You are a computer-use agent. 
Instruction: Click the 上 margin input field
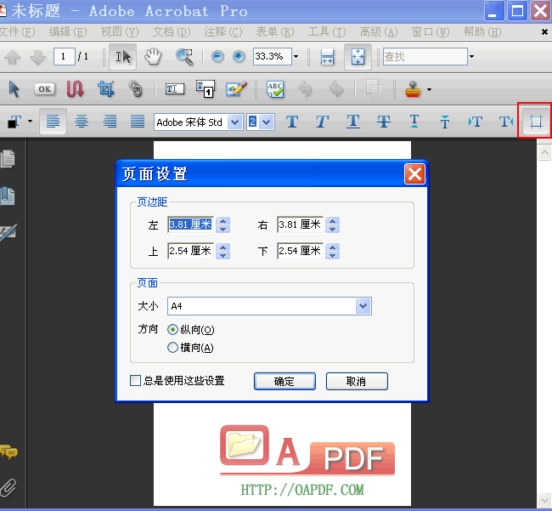(190, 251)
